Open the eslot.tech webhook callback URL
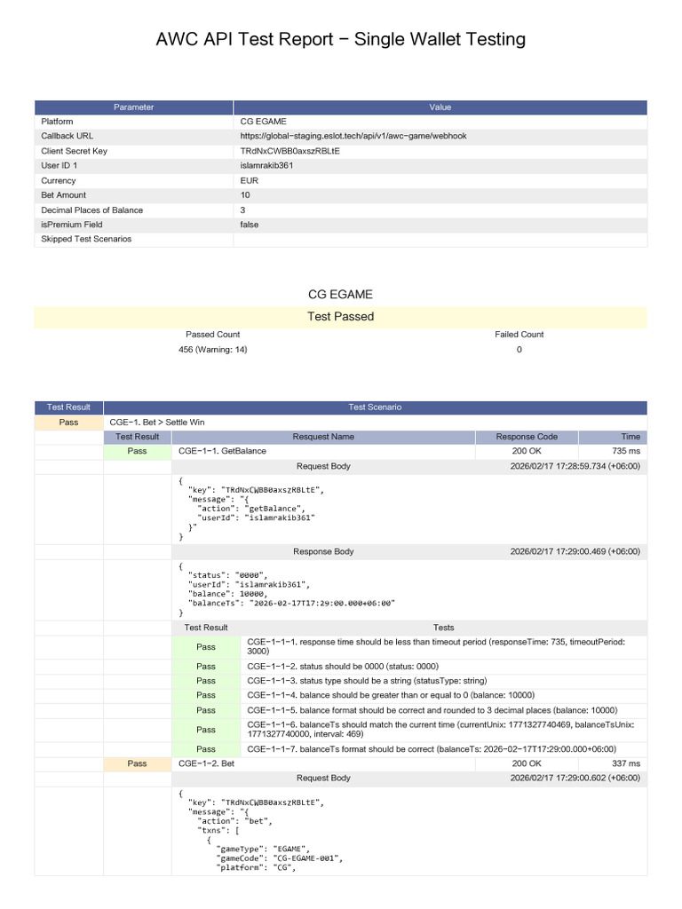This screenshot has width=682, height=909. 353,136
